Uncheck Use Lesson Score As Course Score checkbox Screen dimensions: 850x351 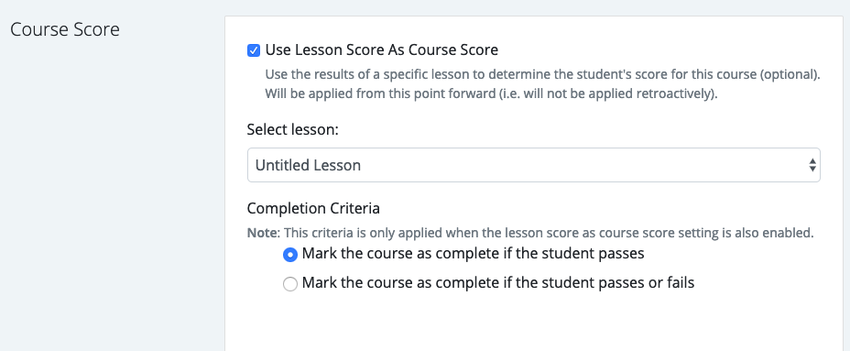point(253,51)
